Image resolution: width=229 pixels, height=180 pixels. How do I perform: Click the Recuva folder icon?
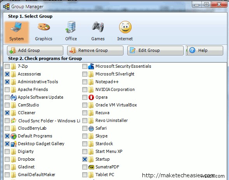[91, 113]
